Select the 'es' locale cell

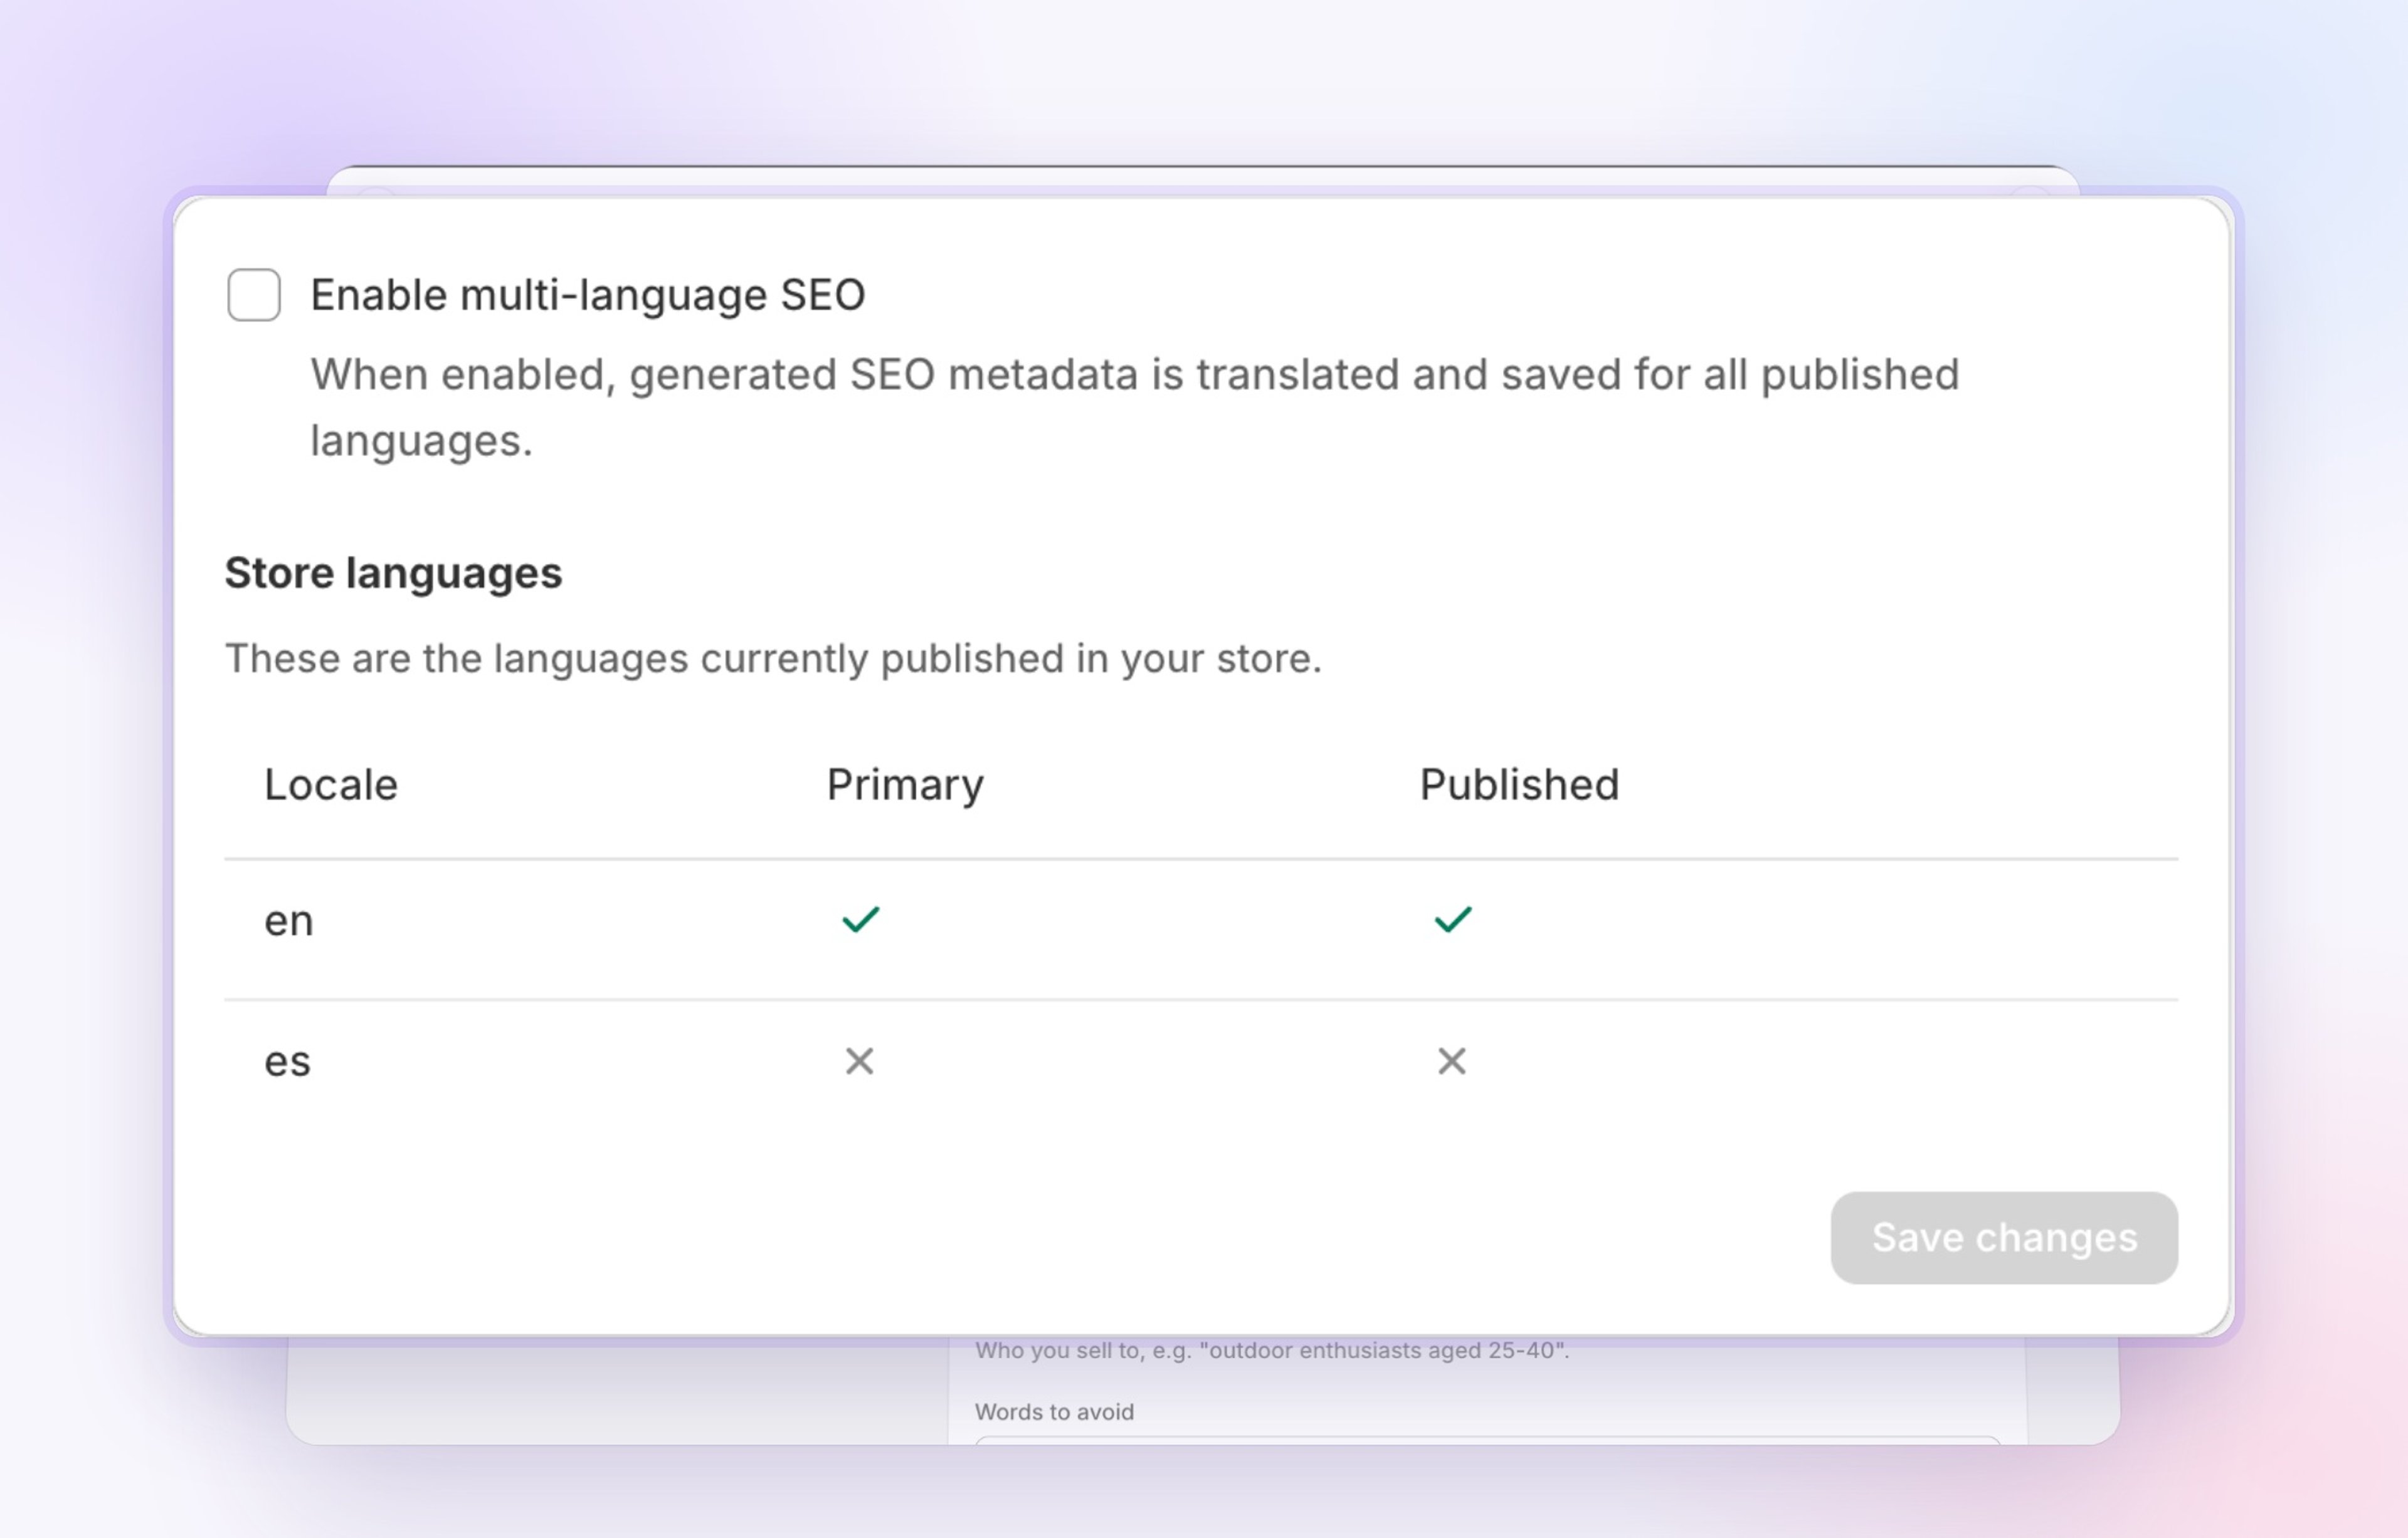click(288, 1062)
